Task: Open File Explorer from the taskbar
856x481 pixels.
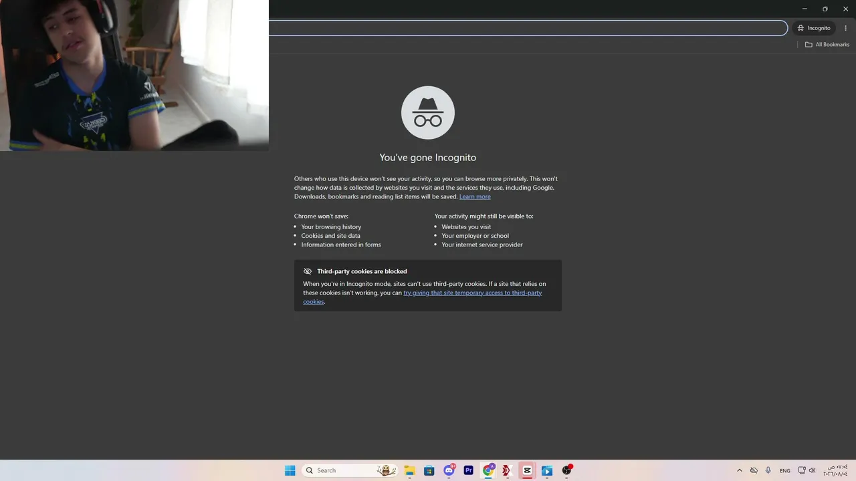Action: tap(409, 470)
